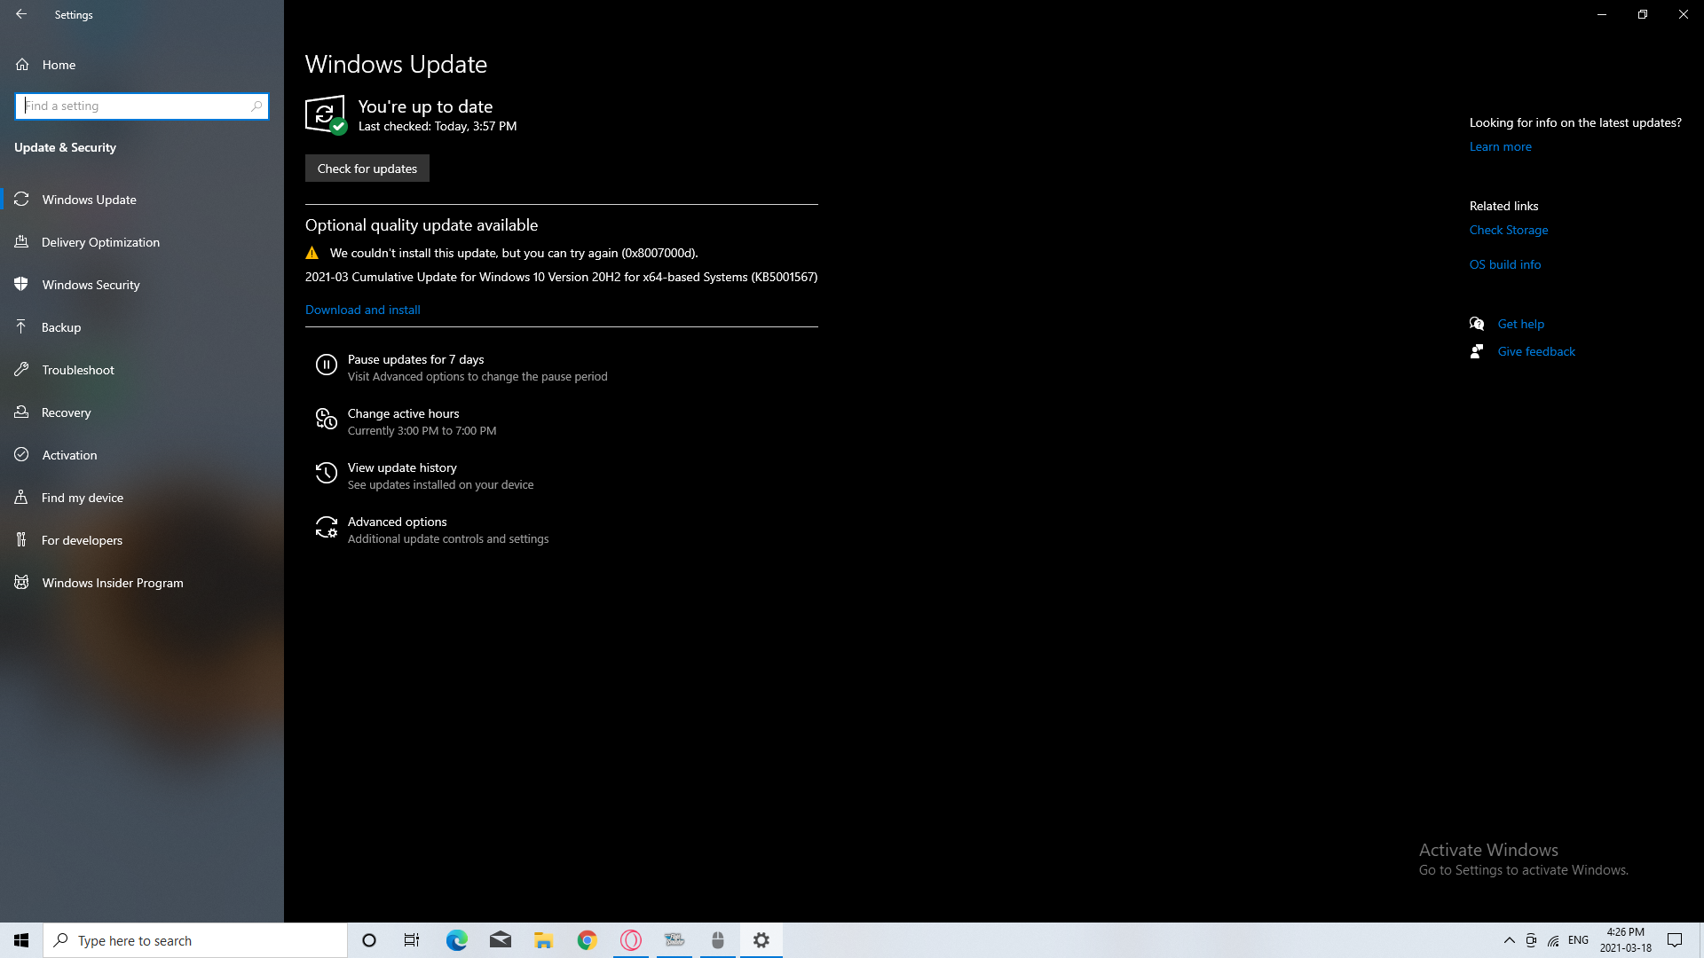Open Advanced options
This screenshot has width=1704, height=958.
[431, 530]
